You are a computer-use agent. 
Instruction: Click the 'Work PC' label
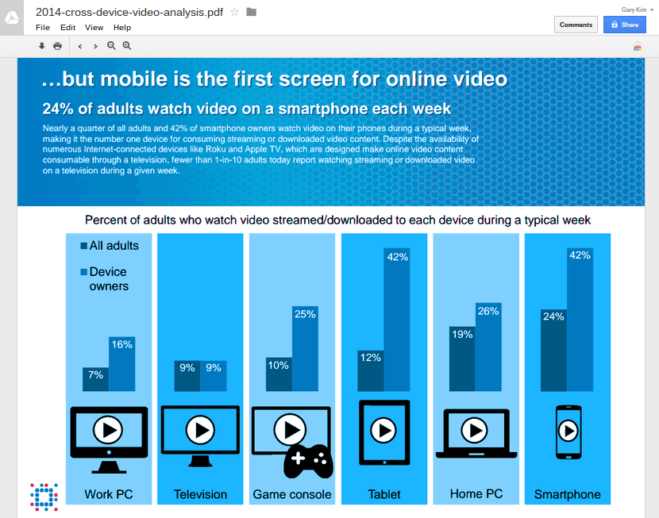coord(109,494)
